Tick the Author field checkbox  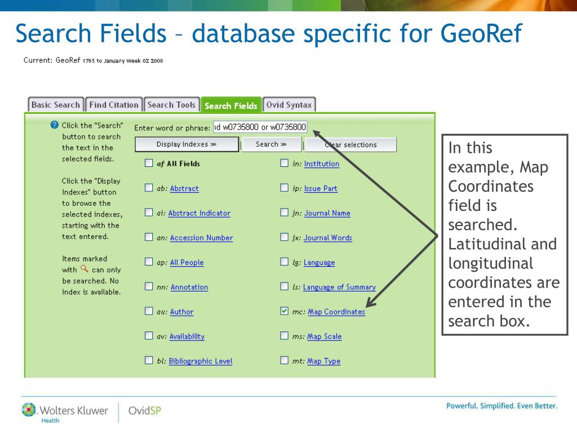point(149,311)
